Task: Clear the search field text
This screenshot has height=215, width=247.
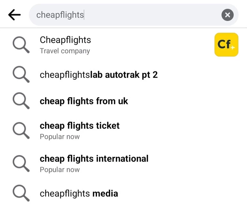Action: tap(227, 15)
